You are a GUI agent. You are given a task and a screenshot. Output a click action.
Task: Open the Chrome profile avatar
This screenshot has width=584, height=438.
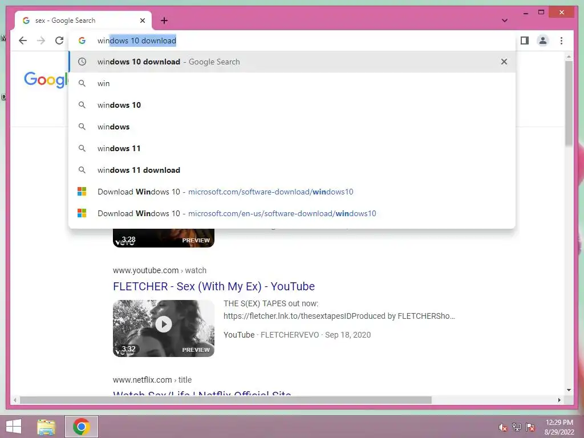[x=543, y=40]
